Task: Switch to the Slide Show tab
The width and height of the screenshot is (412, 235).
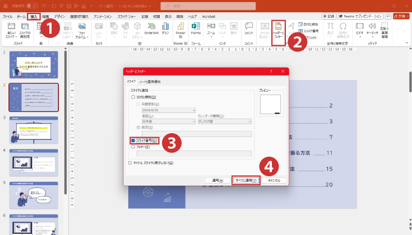Action: (127, 17)
